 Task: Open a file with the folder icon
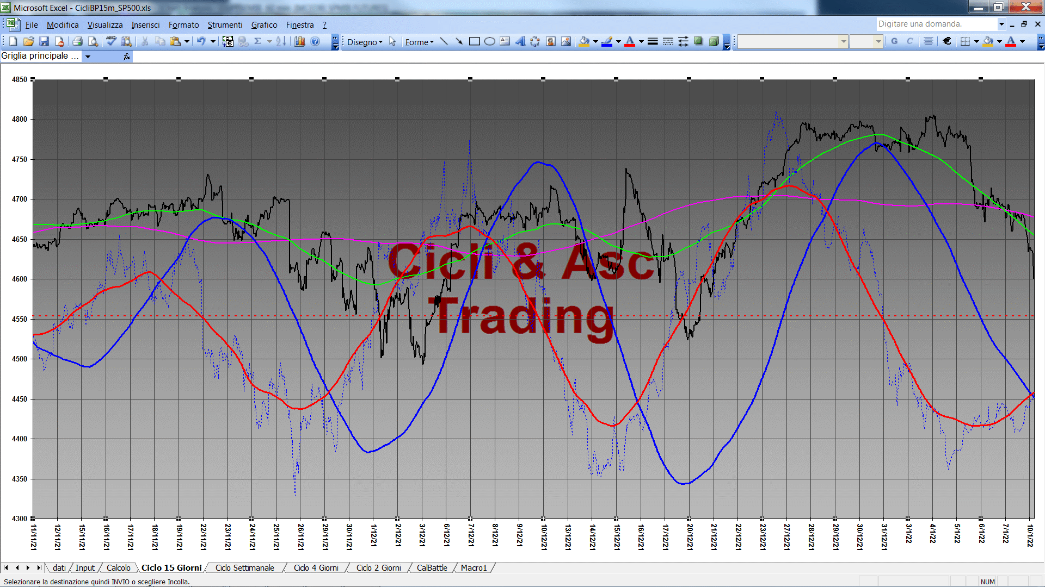click(x=29, y=41)
